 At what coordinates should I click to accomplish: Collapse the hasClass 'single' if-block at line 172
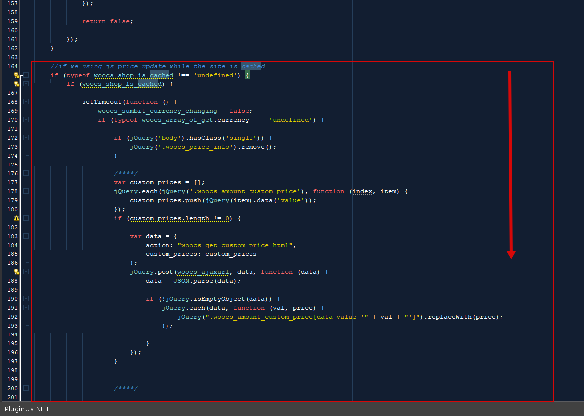point(26,138)
